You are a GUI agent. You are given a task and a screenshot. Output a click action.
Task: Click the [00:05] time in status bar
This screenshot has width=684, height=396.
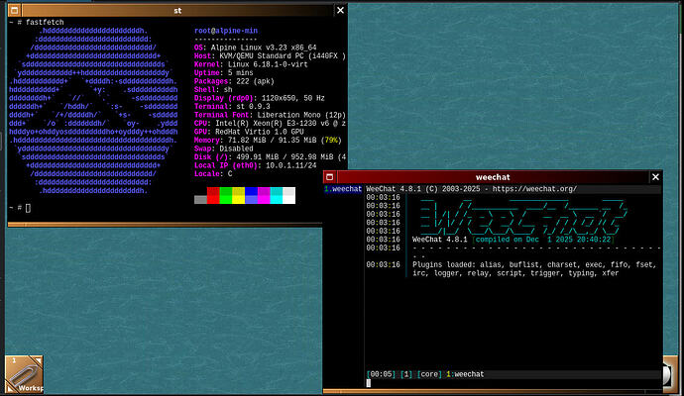coord(381,374)
